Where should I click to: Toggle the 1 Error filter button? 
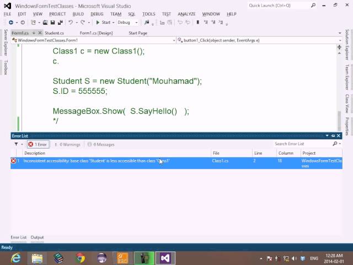click(38, 145)
